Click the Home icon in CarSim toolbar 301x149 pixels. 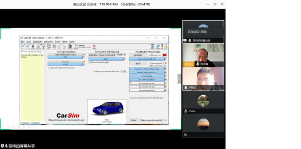click(x=33, y=46)
